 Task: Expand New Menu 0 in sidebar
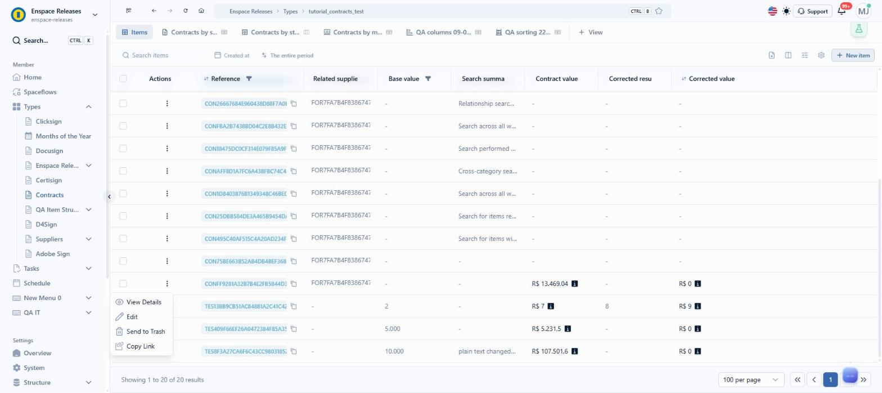(x=88, y=298)
